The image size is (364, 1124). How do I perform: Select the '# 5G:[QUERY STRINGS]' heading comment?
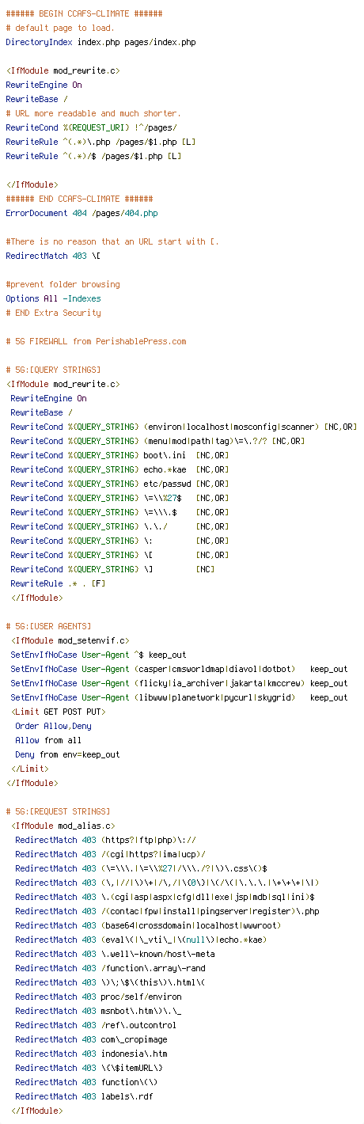[x=55, y=370]
